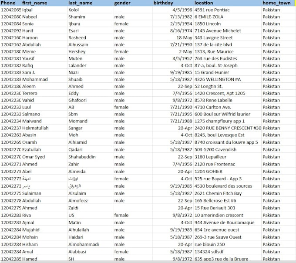
Task: Select the birthday '8/16/1974'
Action: (x=181, y=31)
